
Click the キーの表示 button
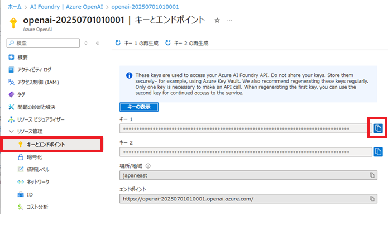coord(139,107)
